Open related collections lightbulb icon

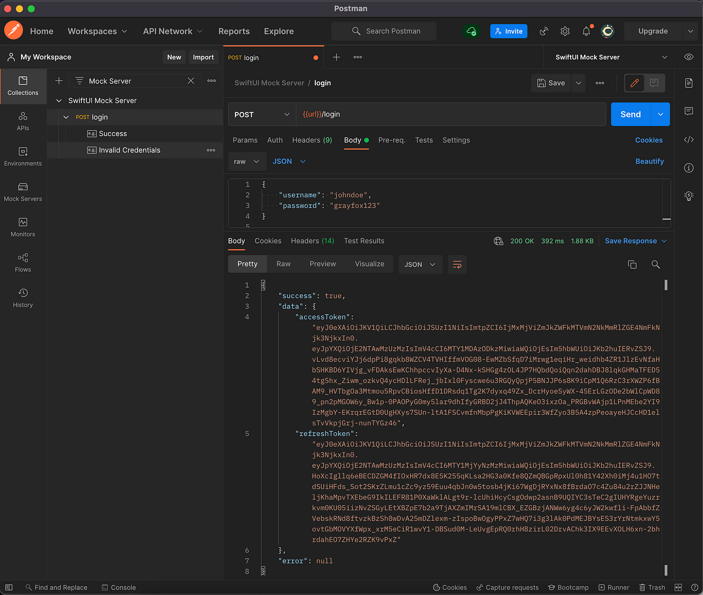pos(689,196)
